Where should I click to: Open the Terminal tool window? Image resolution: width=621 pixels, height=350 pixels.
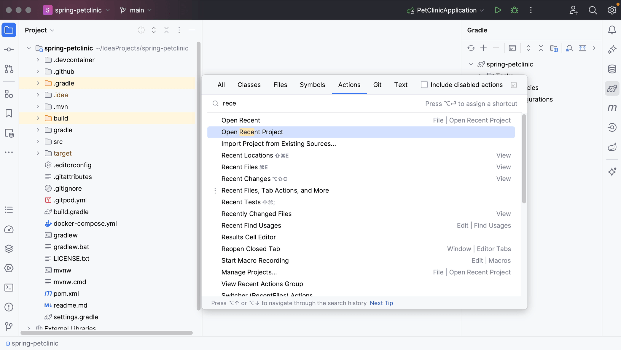(x=9, y=287)
